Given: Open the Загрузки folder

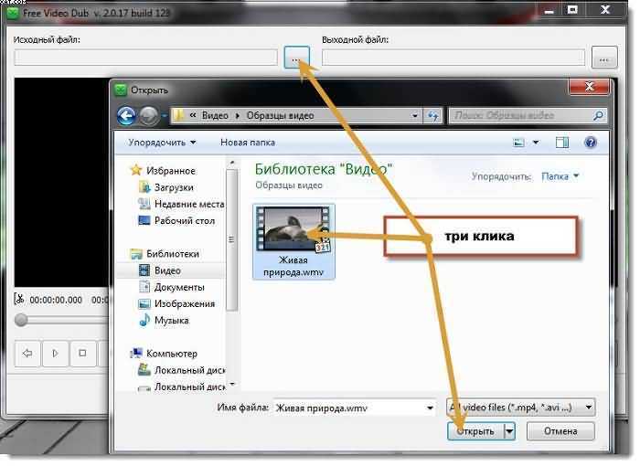Looking at the screenshot, I should point(174,187).
